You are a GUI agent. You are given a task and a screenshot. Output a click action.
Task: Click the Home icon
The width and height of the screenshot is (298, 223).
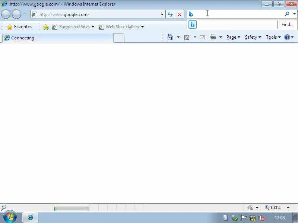coord(170,37)
